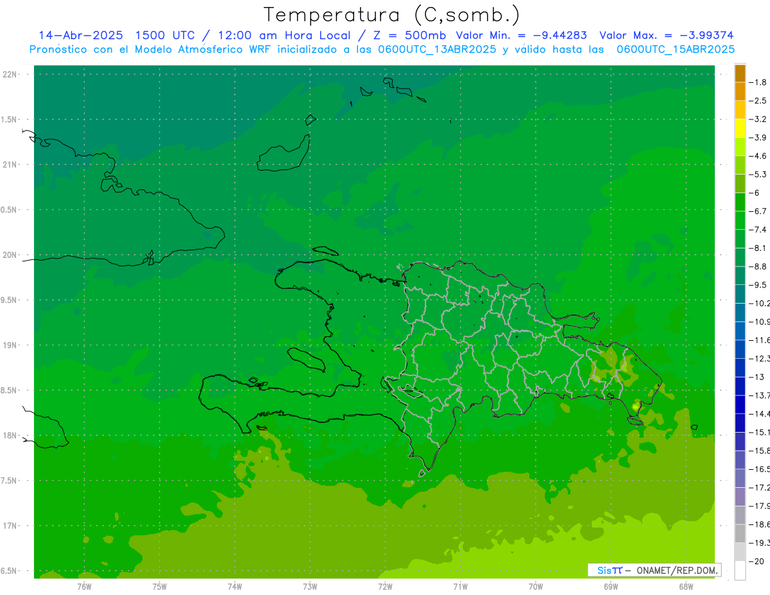Pick the brown-orange swatch at the legend top
The height and width of the screenshot is (595, 770).
coord(740,73)
